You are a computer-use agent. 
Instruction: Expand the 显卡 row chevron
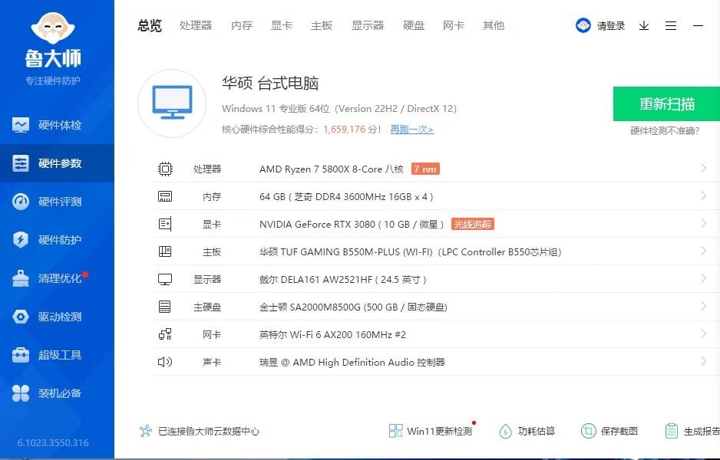(x=703, y=223)
